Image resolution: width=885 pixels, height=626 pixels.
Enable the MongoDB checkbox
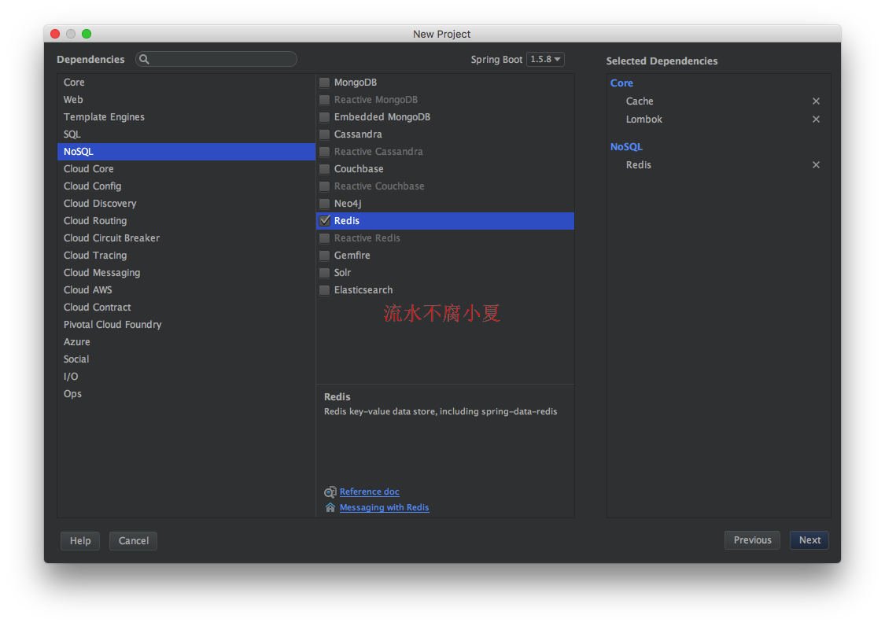pos(325,83)
